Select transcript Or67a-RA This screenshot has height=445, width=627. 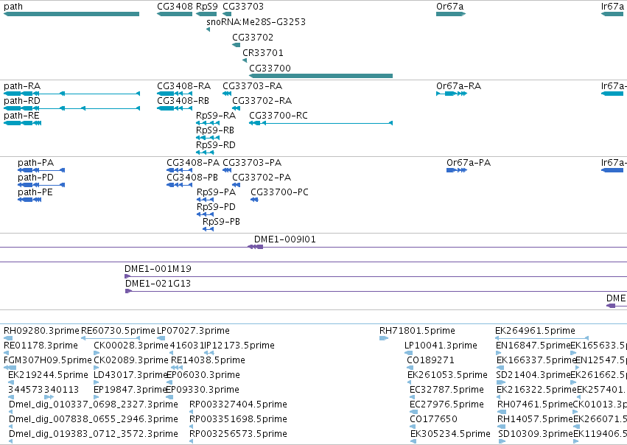point(452,94)
